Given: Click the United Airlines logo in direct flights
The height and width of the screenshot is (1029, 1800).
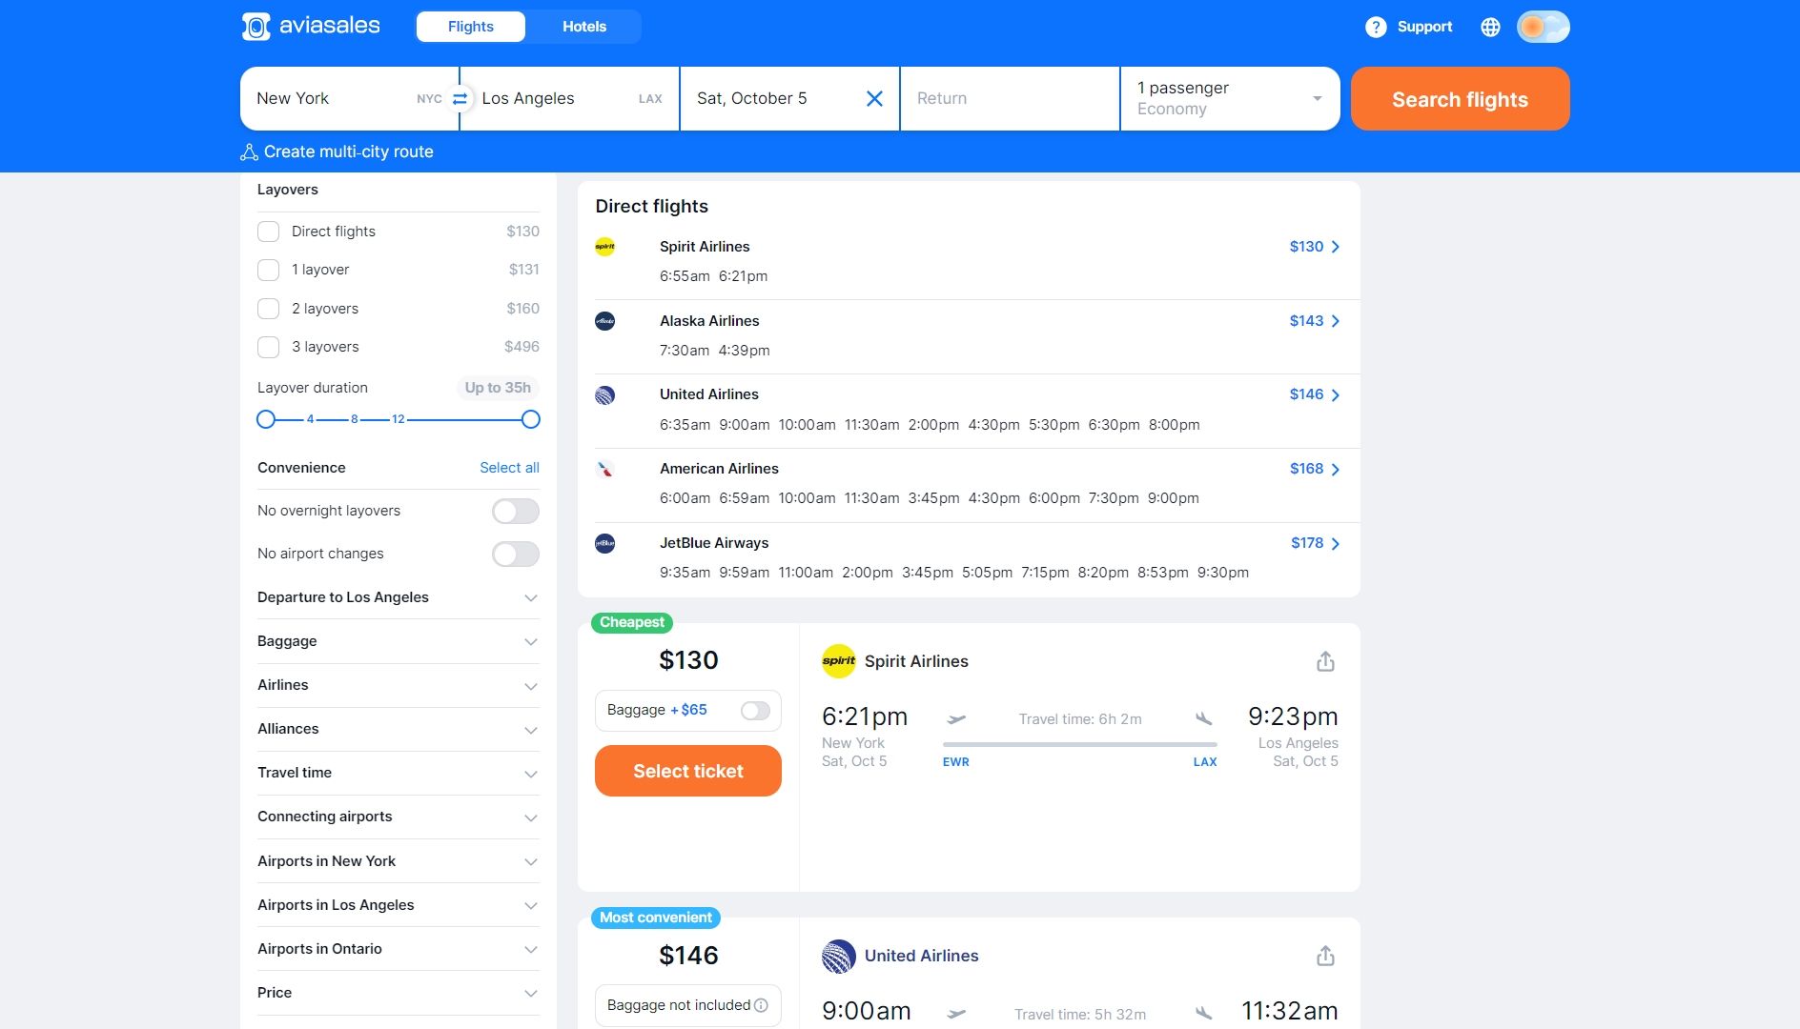Looking at the screenshot, I should 604,395.
